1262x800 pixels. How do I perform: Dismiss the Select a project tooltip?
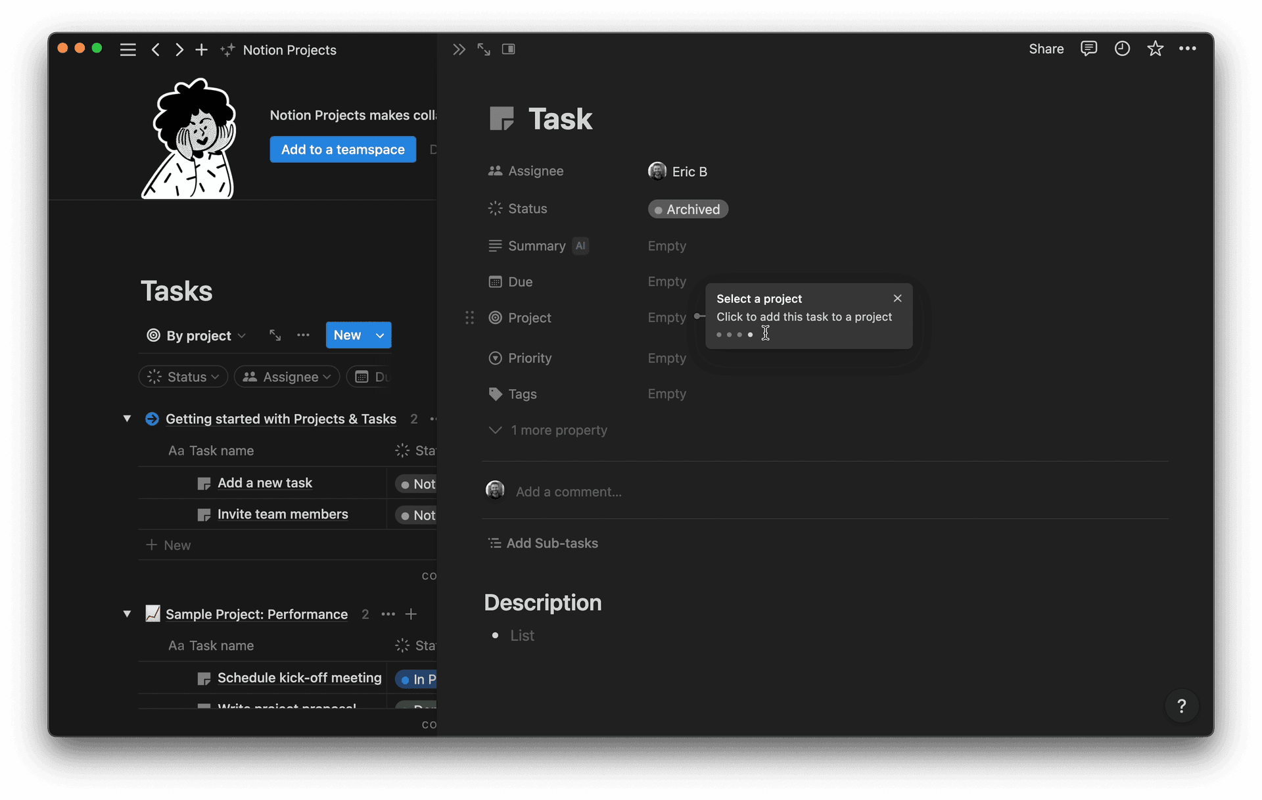coord(897,298)
